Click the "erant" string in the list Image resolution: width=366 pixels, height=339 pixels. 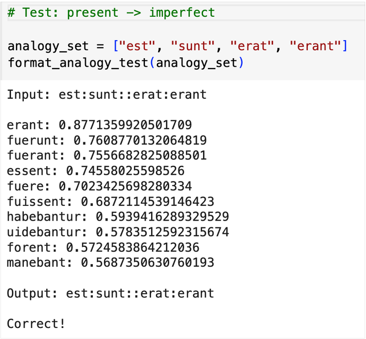coord(318,46)
